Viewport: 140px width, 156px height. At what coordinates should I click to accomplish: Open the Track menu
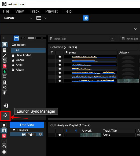point(35,11)
